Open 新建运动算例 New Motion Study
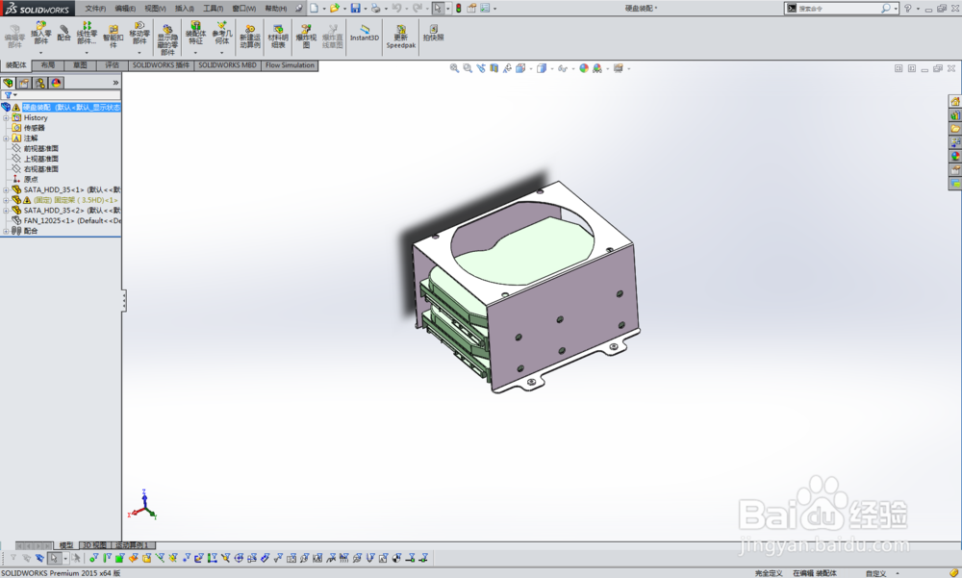 pyautogui.click(x=250, y=37)
